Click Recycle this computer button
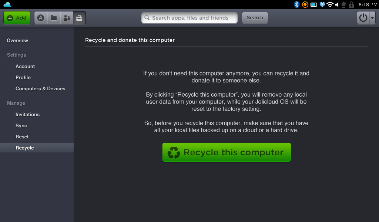Screen dimensions: 379x222 [227, 152]
